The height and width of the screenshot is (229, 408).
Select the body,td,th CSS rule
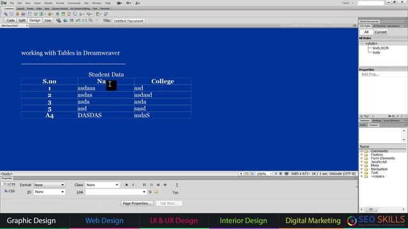[381, 48]
